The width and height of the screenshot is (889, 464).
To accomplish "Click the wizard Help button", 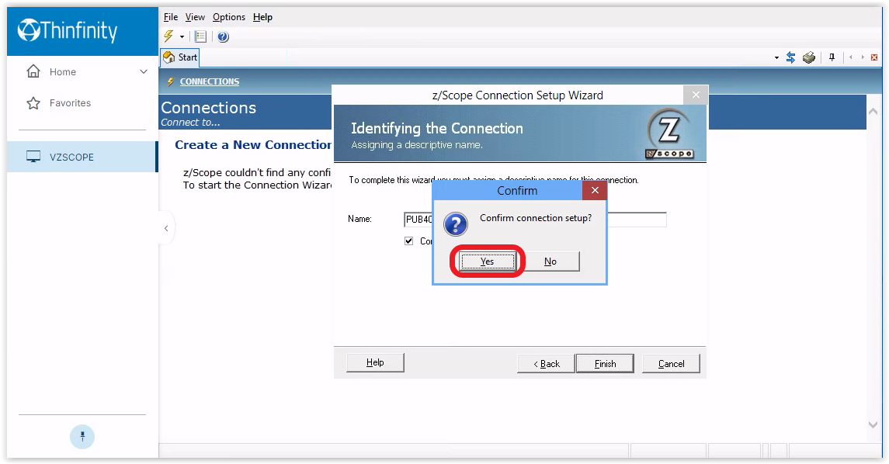I will pyautogui.click(x=375, y=362).
